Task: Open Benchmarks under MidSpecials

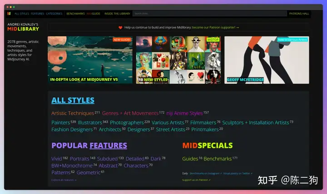Action: click(x=218, y=159)
